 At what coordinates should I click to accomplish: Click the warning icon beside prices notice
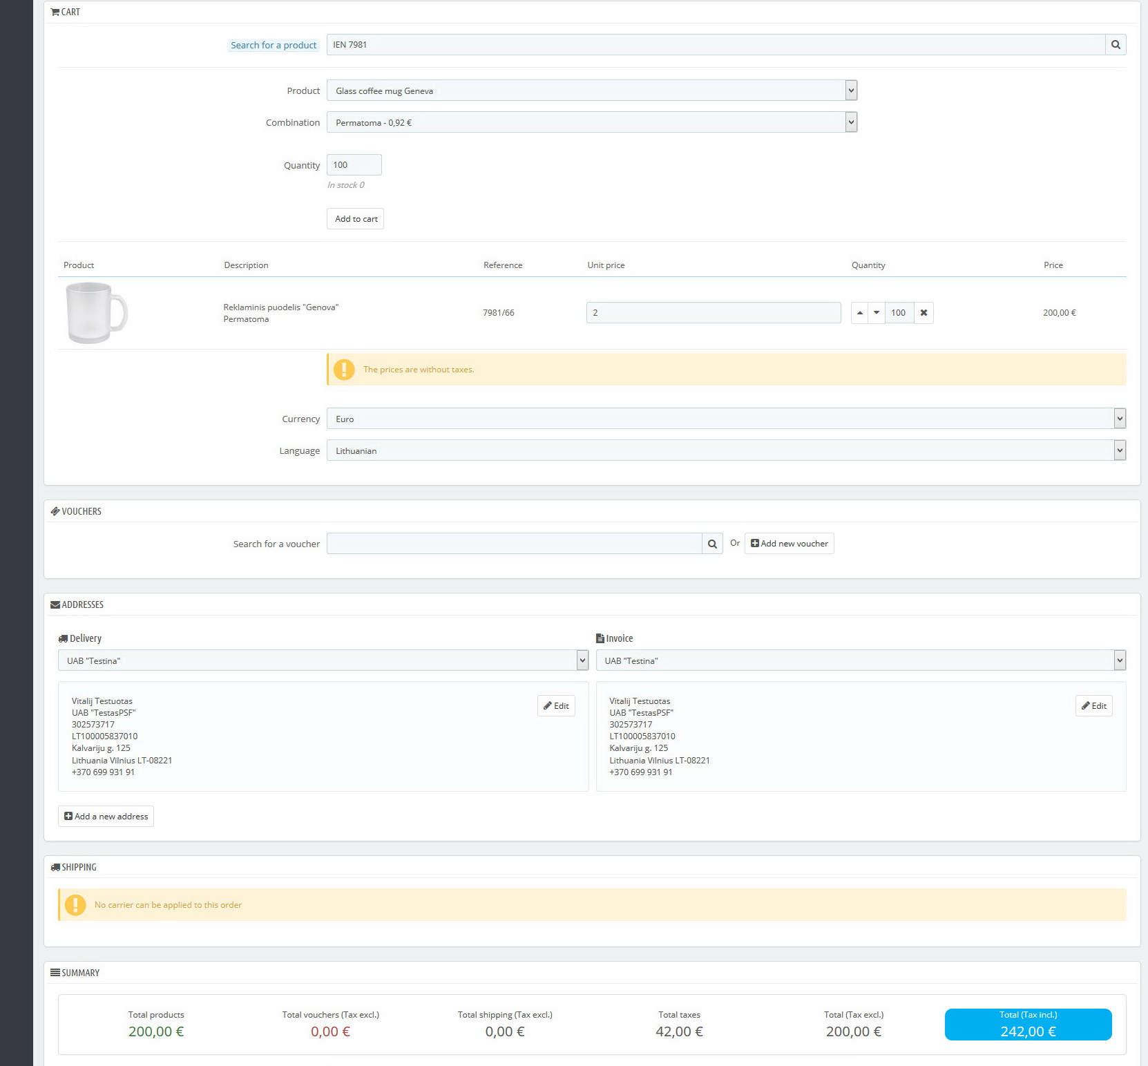click(x=344, y=370)
